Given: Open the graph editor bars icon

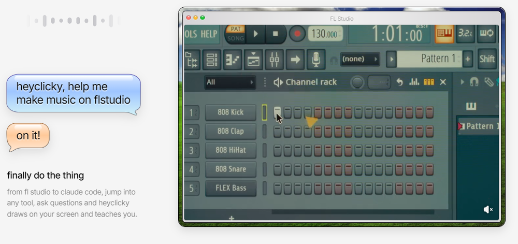Looking at the screenshot, I should [x=414, y=82].
